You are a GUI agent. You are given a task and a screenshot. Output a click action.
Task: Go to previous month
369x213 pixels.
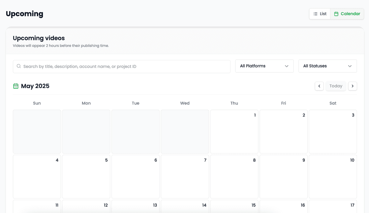(x=319, y=86)
